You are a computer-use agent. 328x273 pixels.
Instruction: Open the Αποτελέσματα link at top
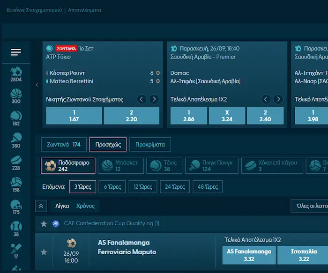click(84, 10)
